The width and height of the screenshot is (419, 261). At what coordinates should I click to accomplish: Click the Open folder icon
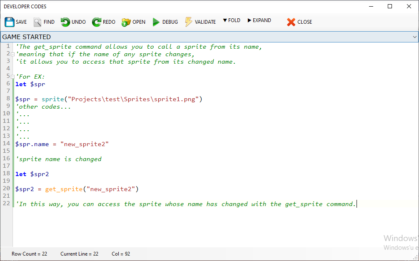click(x=126, y=22)
